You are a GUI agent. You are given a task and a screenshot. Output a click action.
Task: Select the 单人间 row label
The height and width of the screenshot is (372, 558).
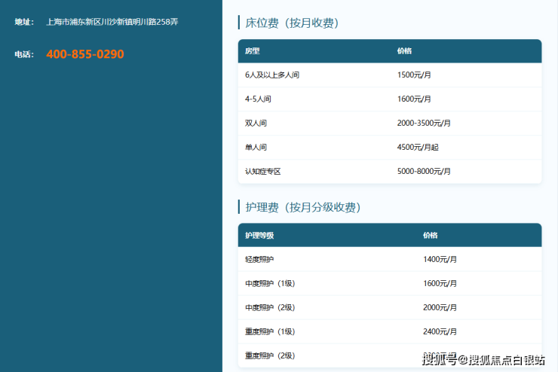tap(256, 148)
